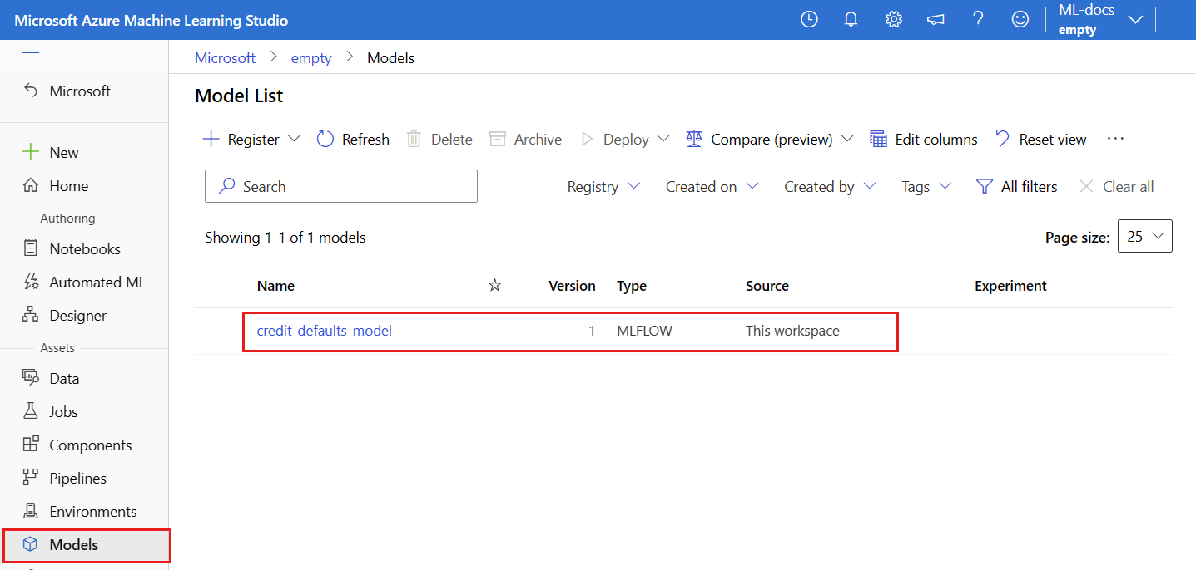Open the settings gear icon
Screen dimensions: 1196x570
click(x=894, y=20)
